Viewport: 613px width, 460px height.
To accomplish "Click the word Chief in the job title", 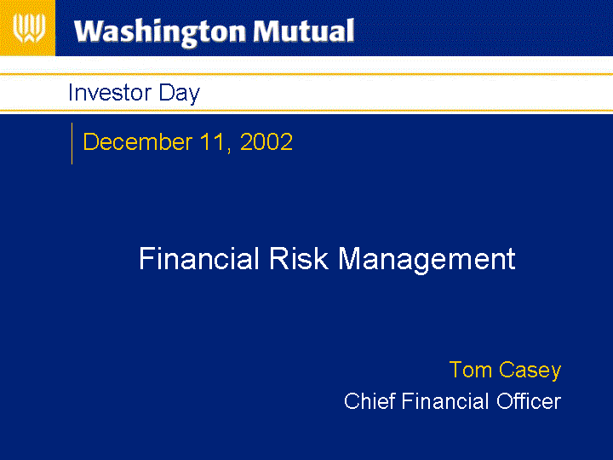I will (370, 401).
